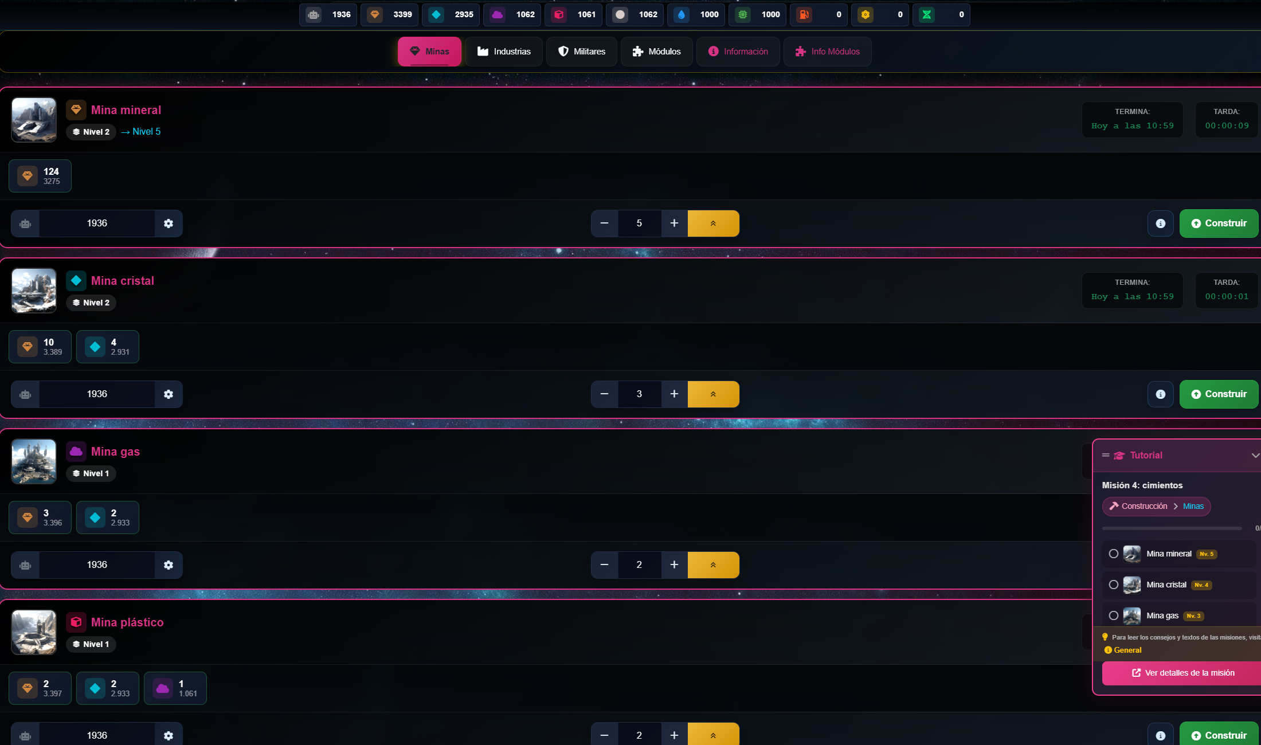
Task: Increase Mina plástico target level with plus
Action: click(675, 735)
